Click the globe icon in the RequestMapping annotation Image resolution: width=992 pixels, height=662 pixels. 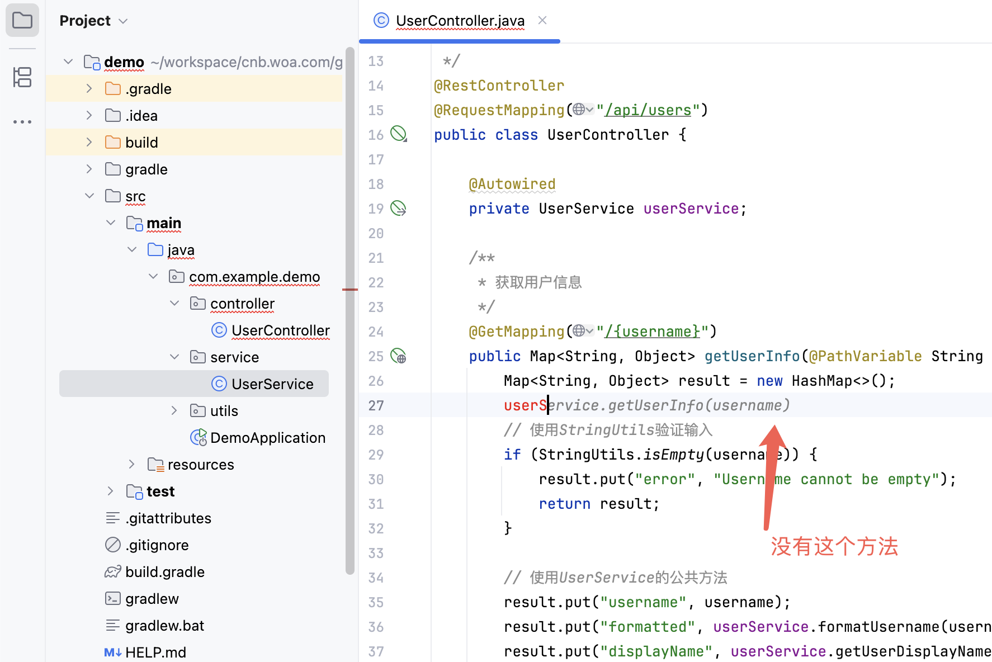point(579,110)
